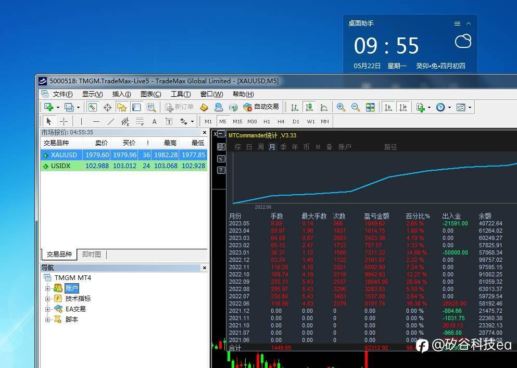Zoom in the chart
Screen dimensions: 517x368
(x=341, y=107)
